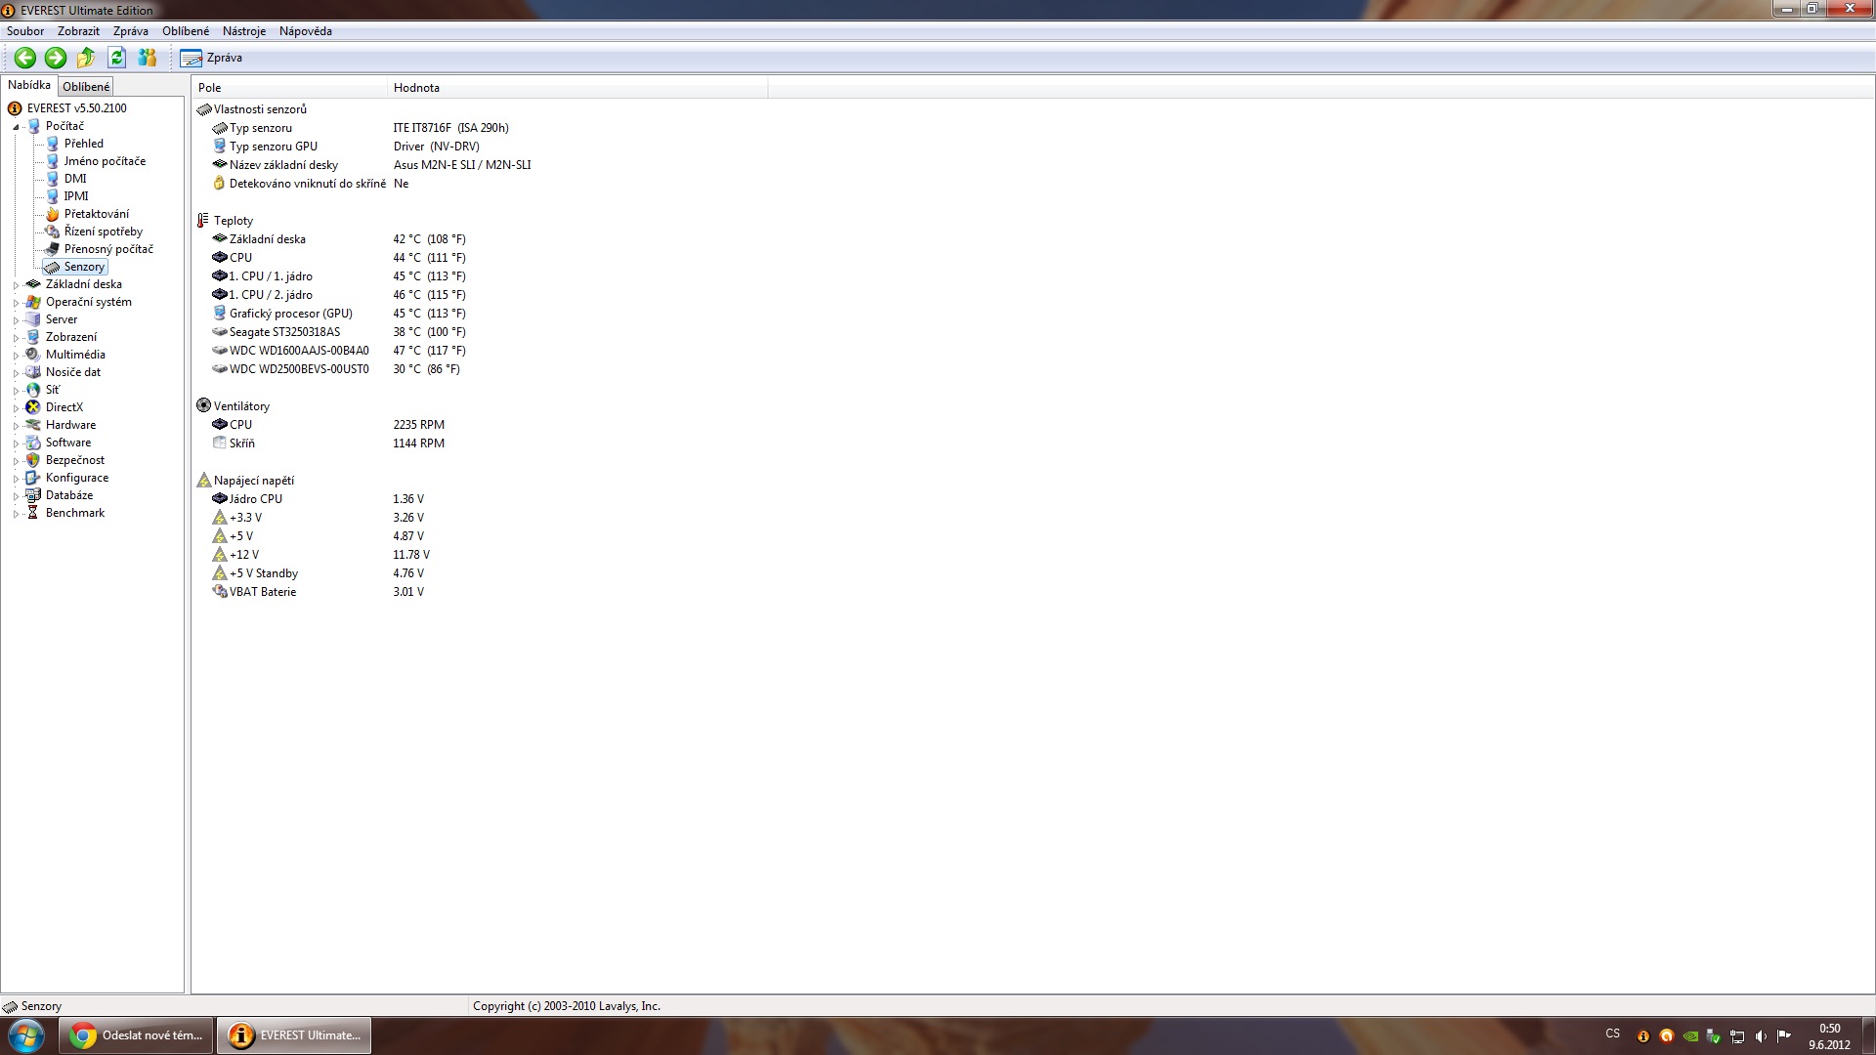Click the Detekováno vniknutí do skříně lock icon

220,184
